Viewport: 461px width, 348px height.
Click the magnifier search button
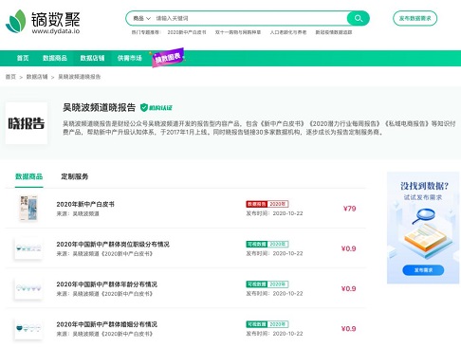[358, 18]
